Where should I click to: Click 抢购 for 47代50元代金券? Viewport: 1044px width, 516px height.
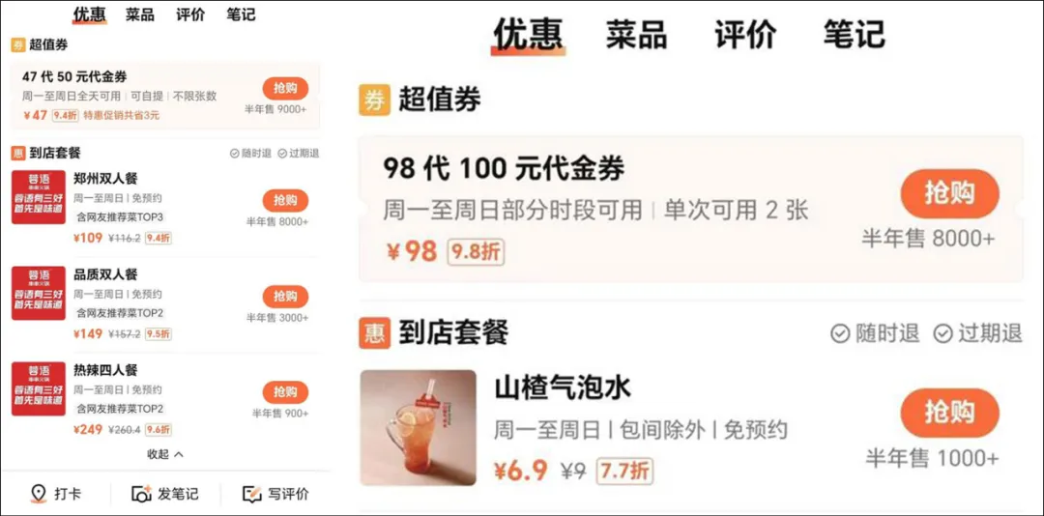tap(285, 88)
